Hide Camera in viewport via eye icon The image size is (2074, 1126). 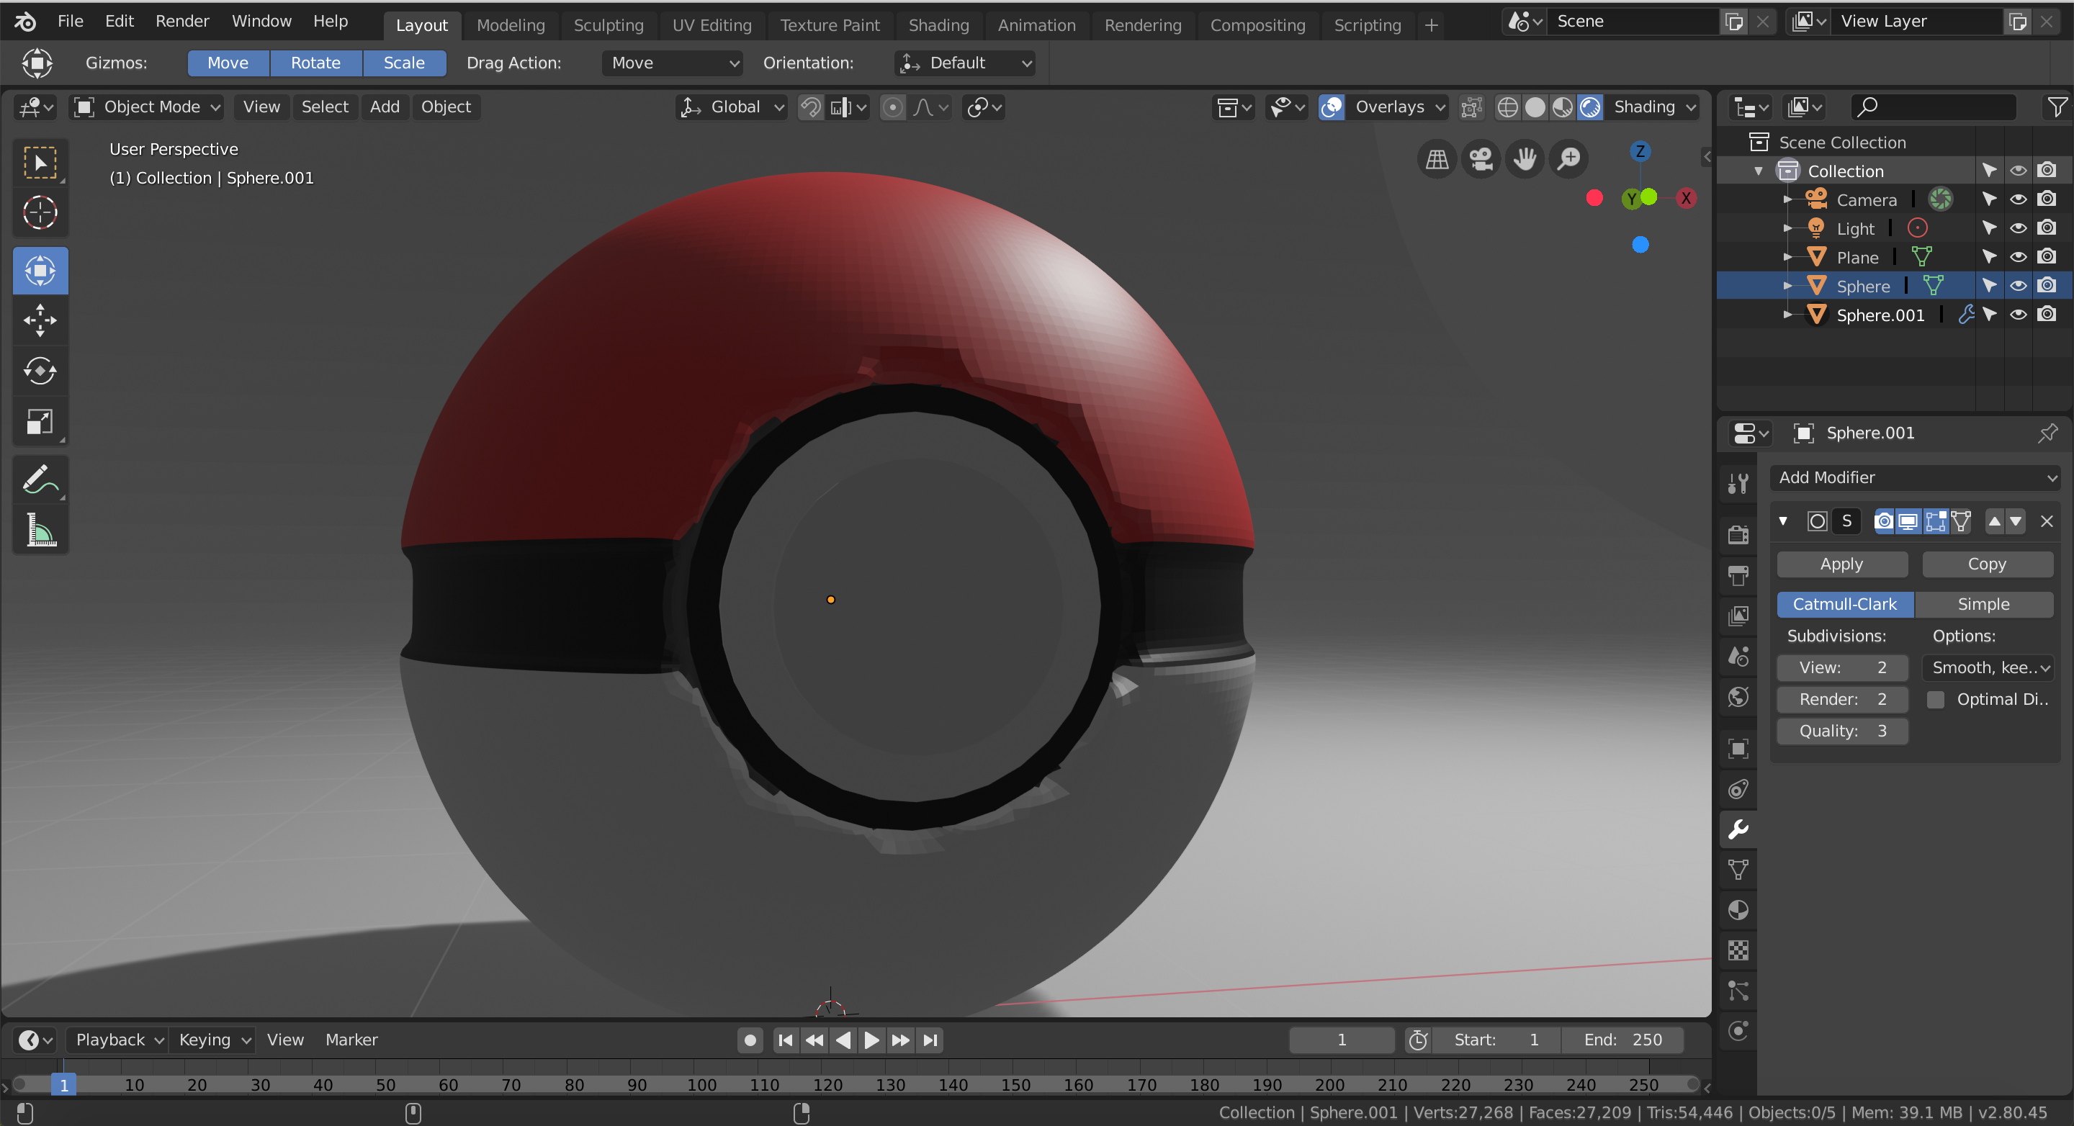[2018, 199]
